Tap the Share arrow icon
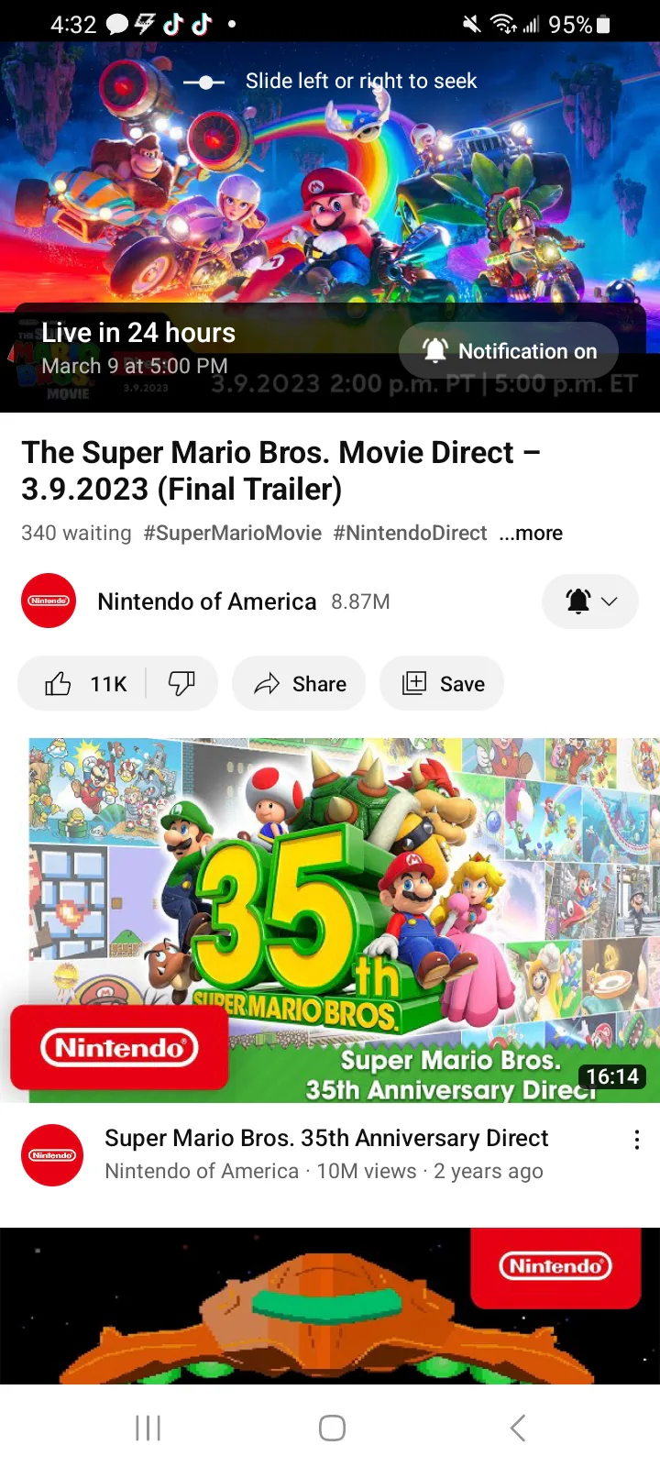Image resolution: width=660 pixels, height=1467 pixels. tap(267, 684)
